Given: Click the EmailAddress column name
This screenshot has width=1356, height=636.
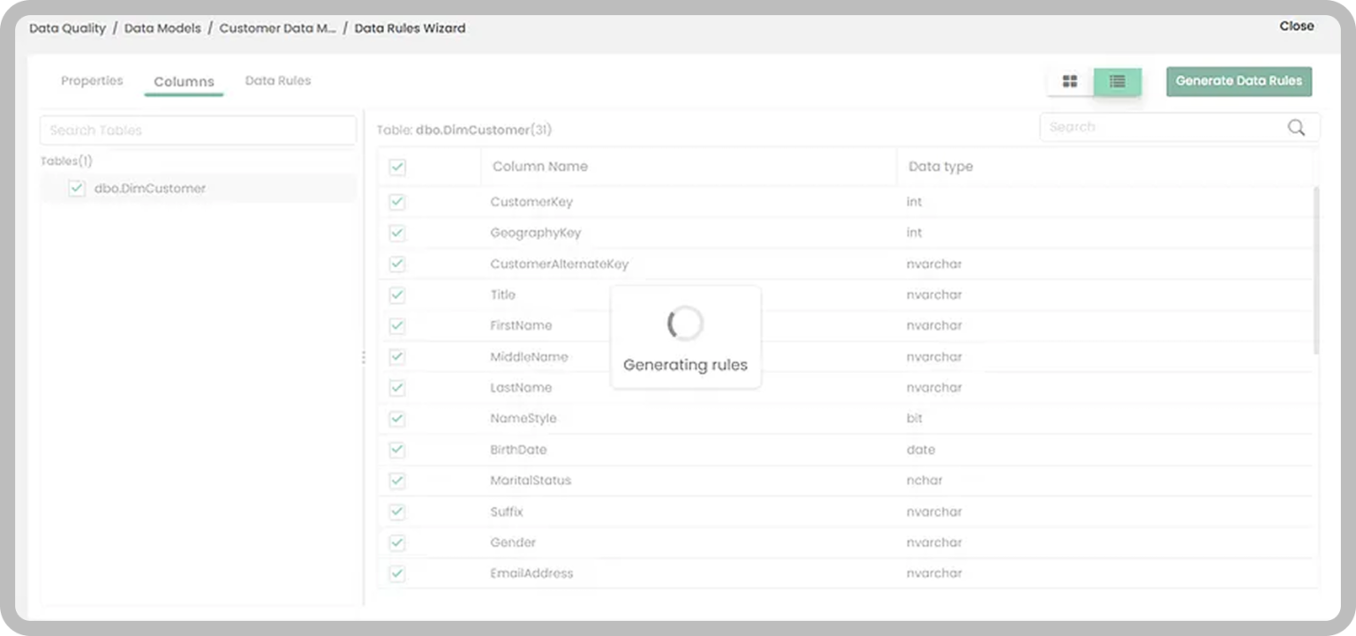Looking at the screenshot, I should (531, 573).
